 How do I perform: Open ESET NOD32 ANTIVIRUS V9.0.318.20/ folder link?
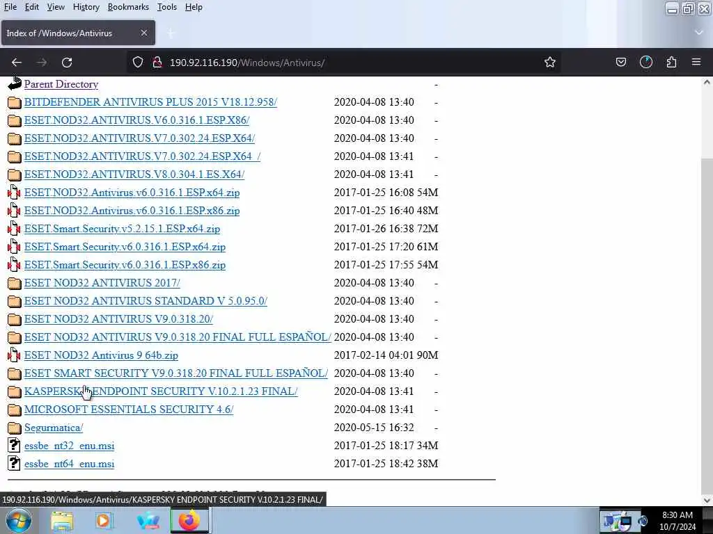click(118, 319)
